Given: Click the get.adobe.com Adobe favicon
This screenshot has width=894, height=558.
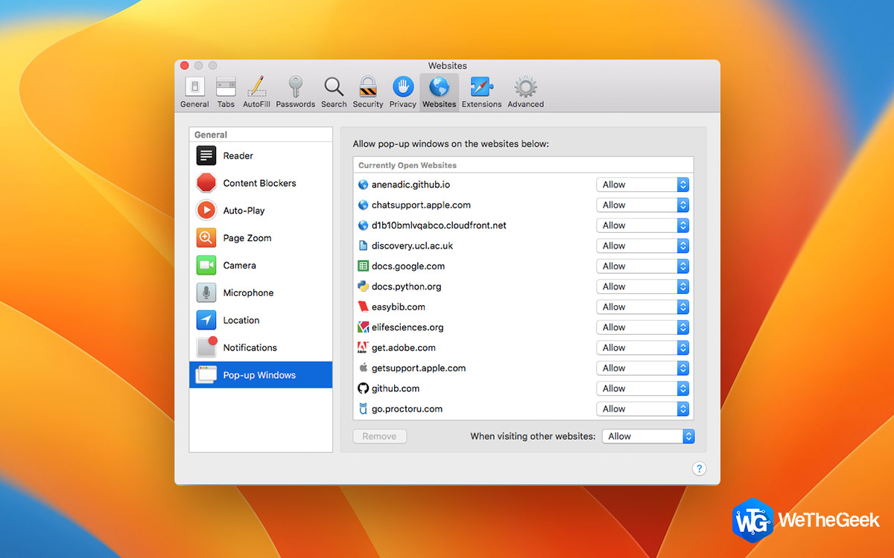Looking at the screenshot, I should pyautogui.click(x=364, y=347).
